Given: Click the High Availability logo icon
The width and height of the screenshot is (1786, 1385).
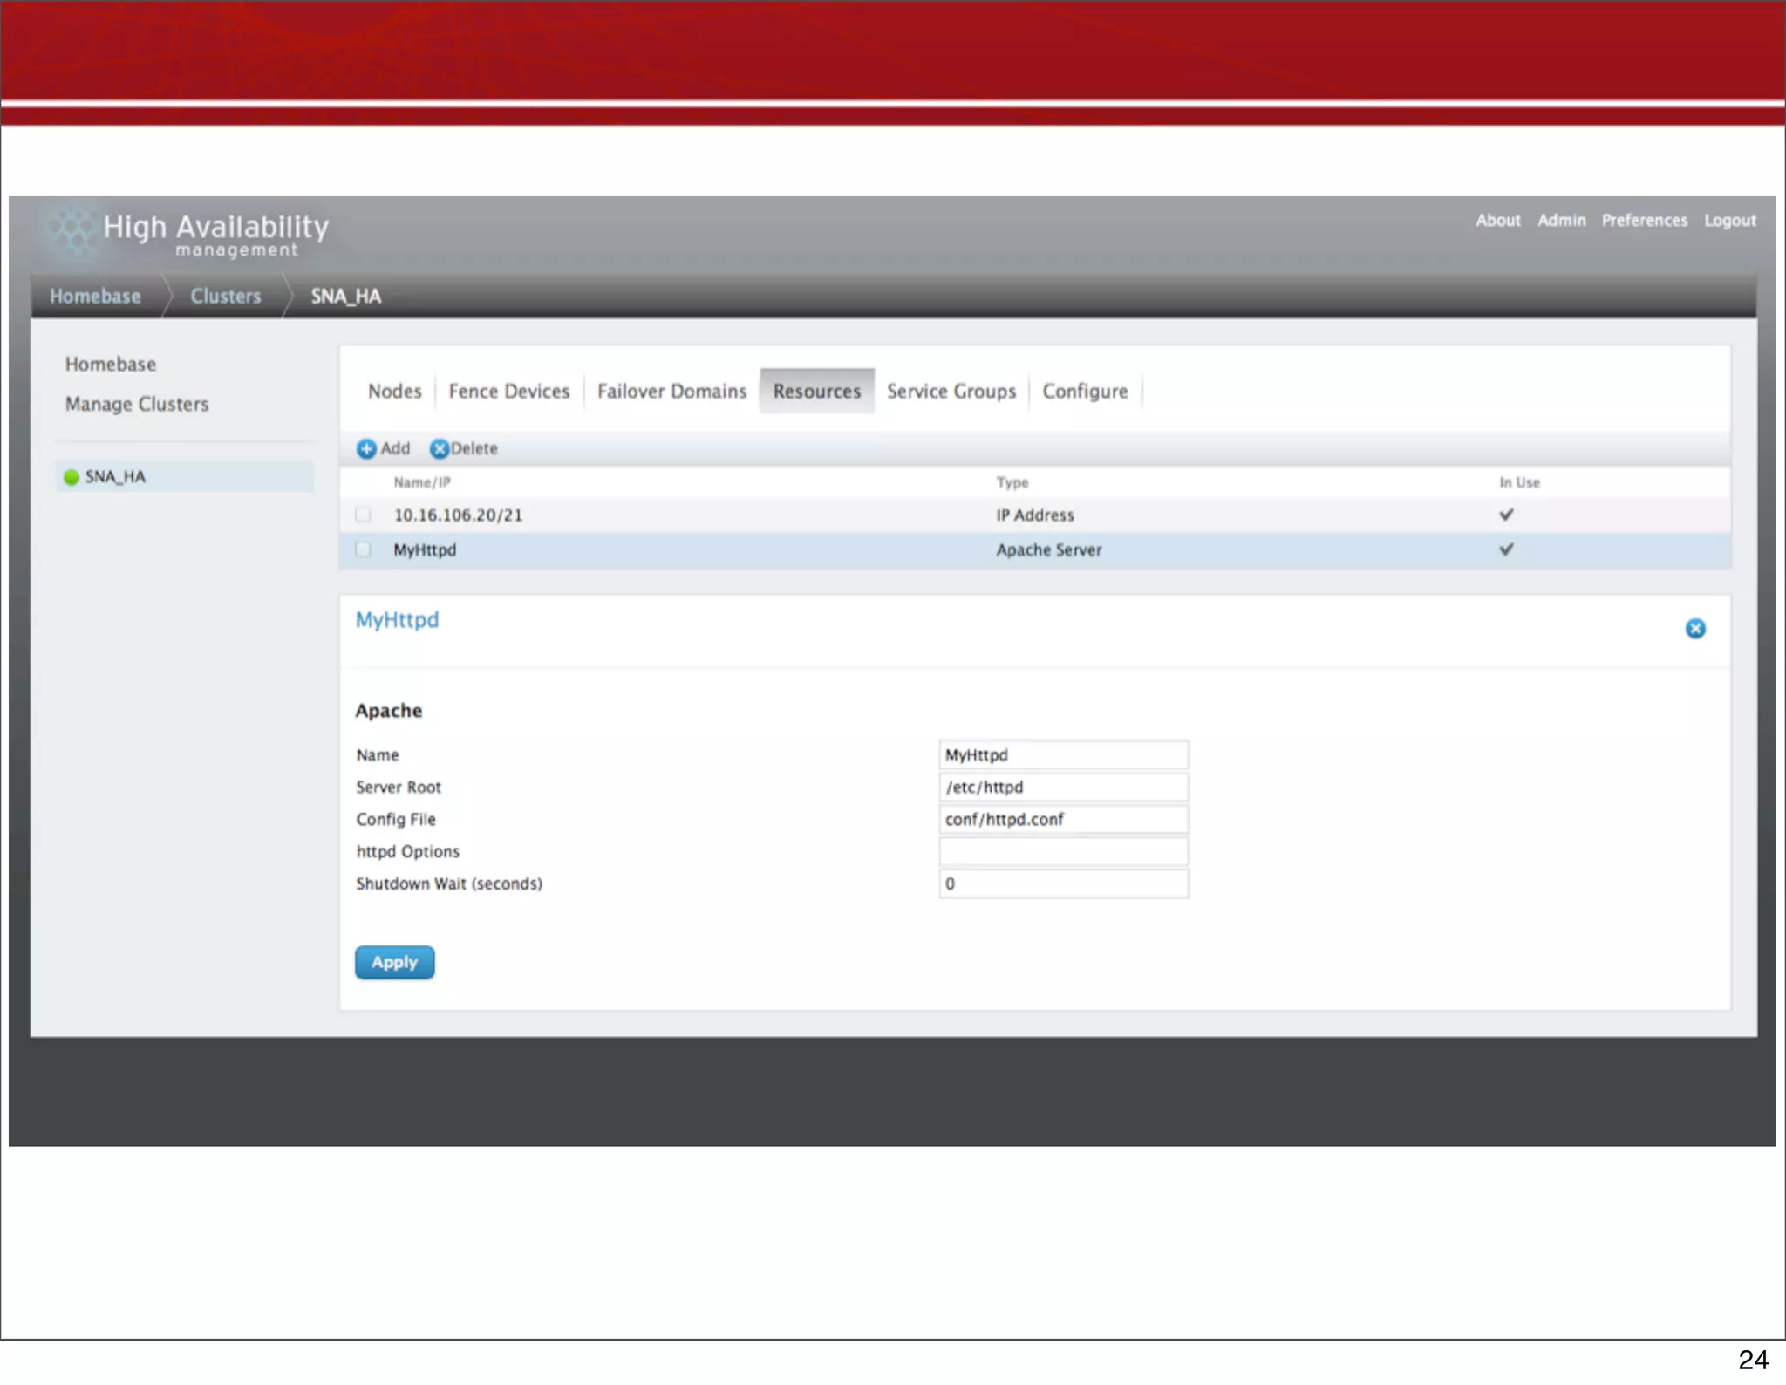Looking at the screenshot, I should (72, 231).
